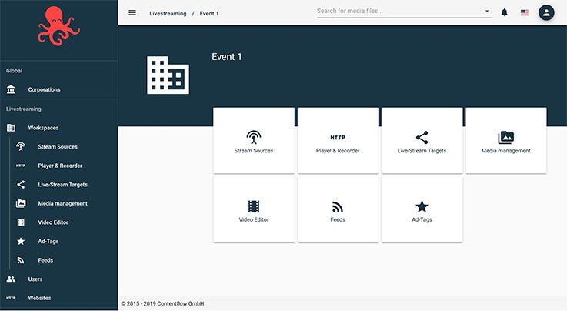Click the Contentflow GmbH copyright text

tap(163, 303)
